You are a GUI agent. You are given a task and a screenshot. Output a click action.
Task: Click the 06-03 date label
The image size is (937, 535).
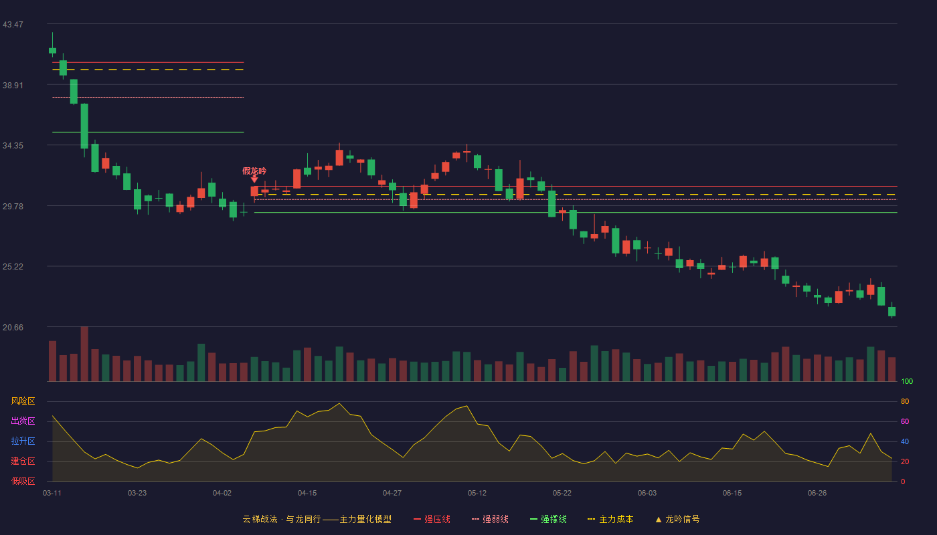pos(647,493)
